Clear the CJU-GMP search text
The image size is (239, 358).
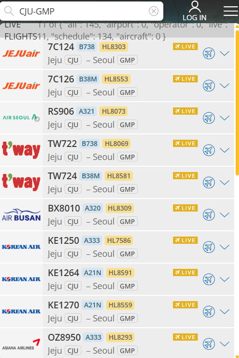[x=154, y=11]
